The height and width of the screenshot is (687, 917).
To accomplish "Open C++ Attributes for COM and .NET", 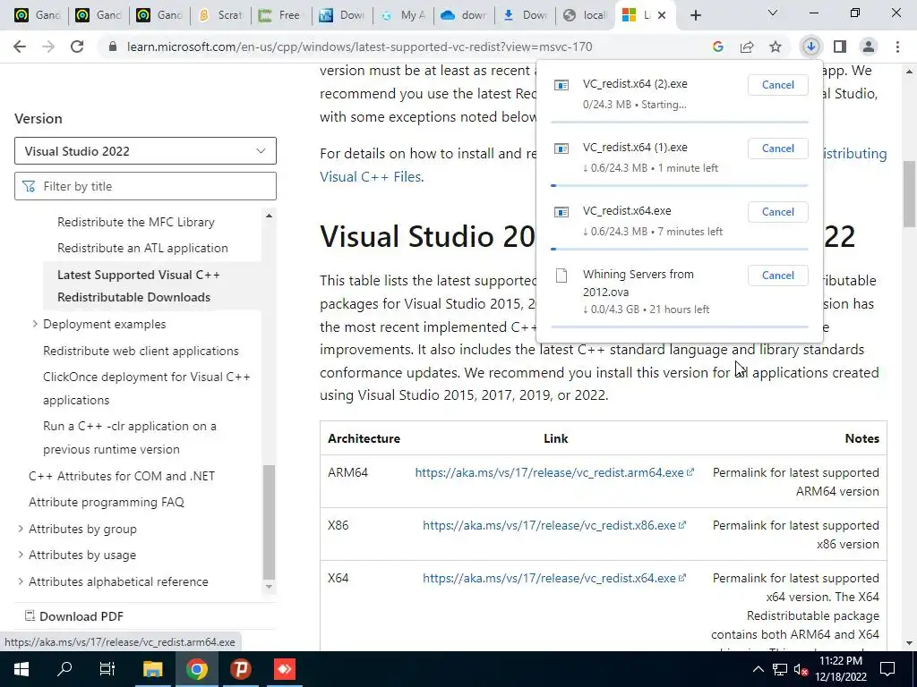I will [122, 476].
